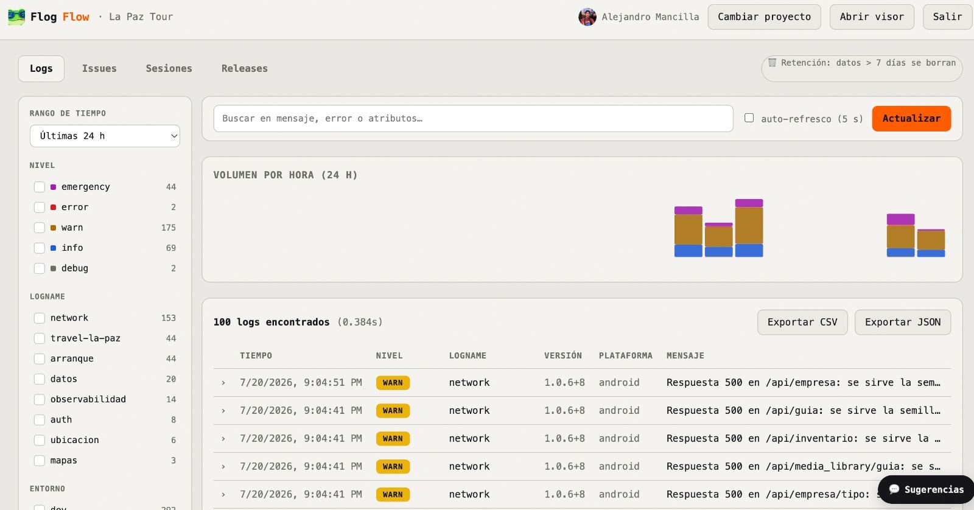Click the Alejandro Mancilla user name
The width and height of the screenshot is (974, 510).
[x=650, y=17]
